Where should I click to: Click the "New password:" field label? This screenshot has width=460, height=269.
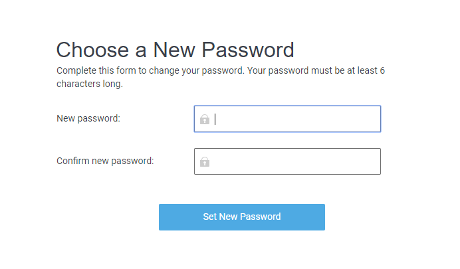(x=88, y=119)
